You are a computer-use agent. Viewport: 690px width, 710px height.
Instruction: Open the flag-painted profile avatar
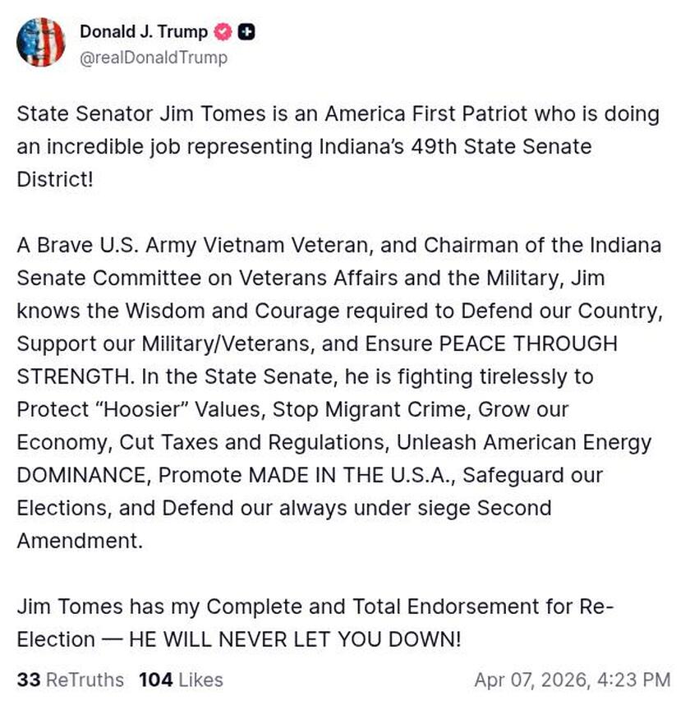point(40,42)
